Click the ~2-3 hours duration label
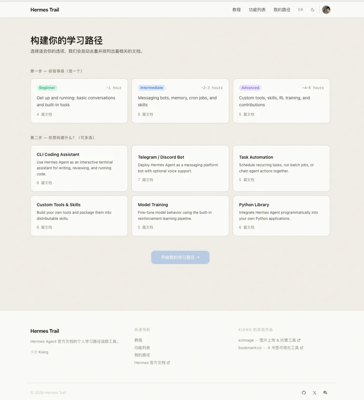 point(212,88)
